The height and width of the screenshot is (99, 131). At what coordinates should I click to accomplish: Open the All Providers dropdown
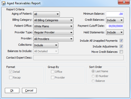(53, 39)
